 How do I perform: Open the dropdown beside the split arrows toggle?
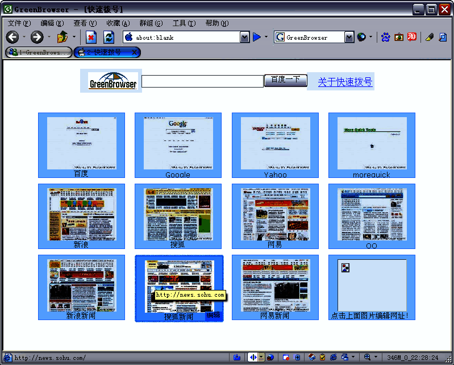click(x=261, y=357)
